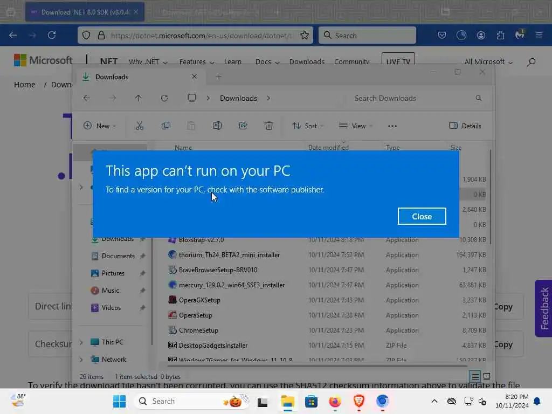This screenshot has height=414, width=552.
Task: Open the Firefox extensions puzzle icon
Action: click(500, 35)
